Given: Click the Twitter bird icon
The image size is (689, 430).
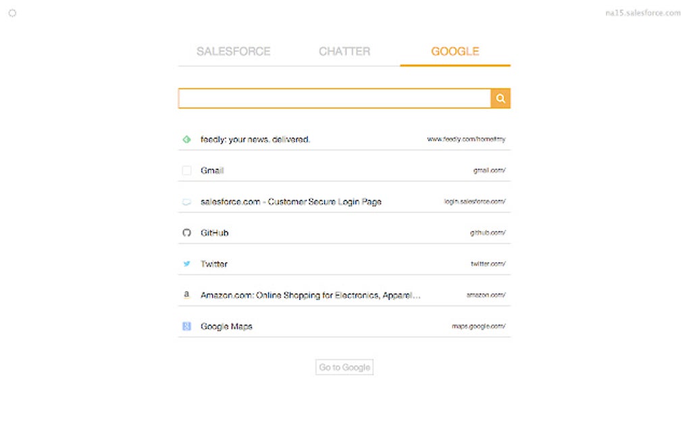Looking at the screenshot, I should coord(187,264).
